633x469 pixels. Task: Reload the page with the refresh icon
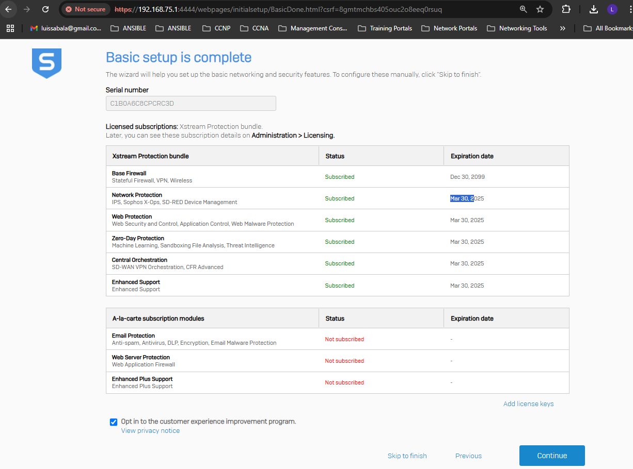(45, 9)
